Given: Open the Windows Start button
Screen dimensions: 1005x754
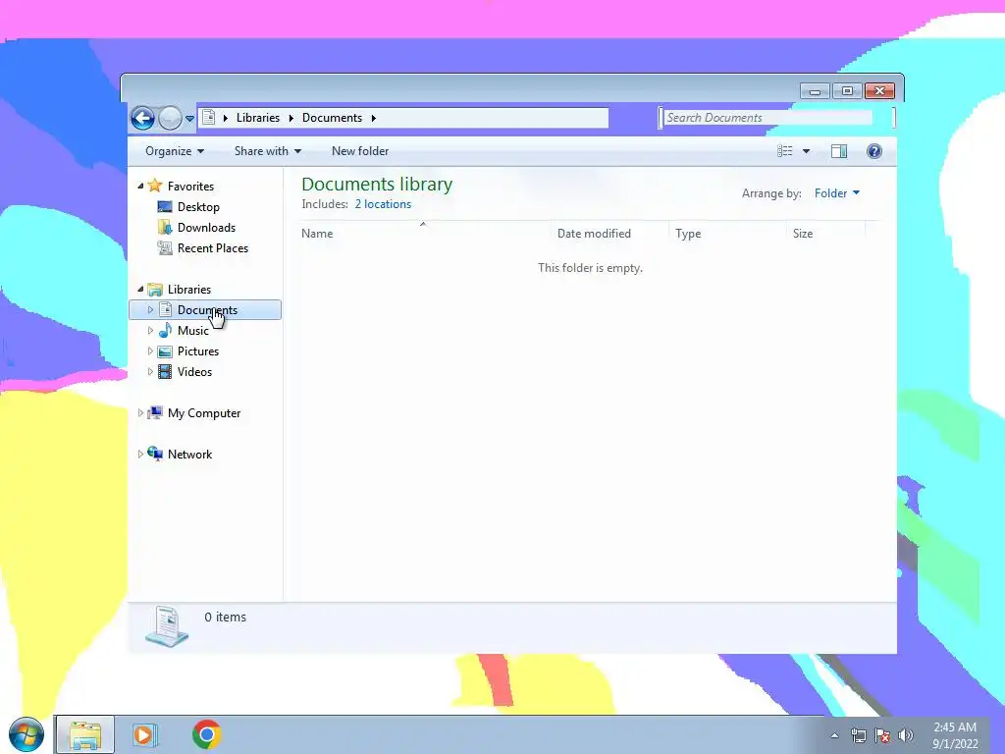Looking at the screenshot, I should coord(26,734).
